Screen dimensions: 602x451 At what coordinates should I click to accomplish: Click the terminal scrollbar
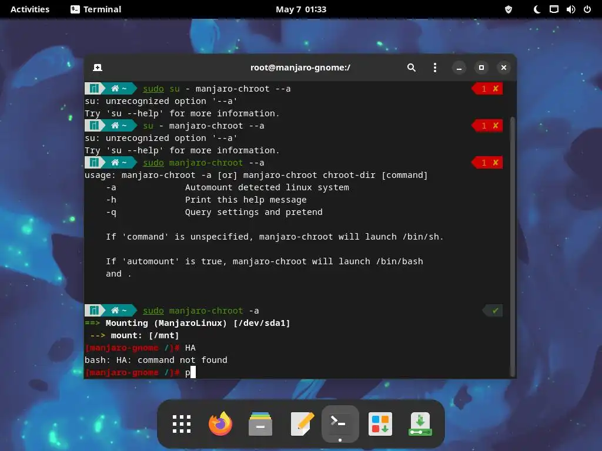[512, 247]
